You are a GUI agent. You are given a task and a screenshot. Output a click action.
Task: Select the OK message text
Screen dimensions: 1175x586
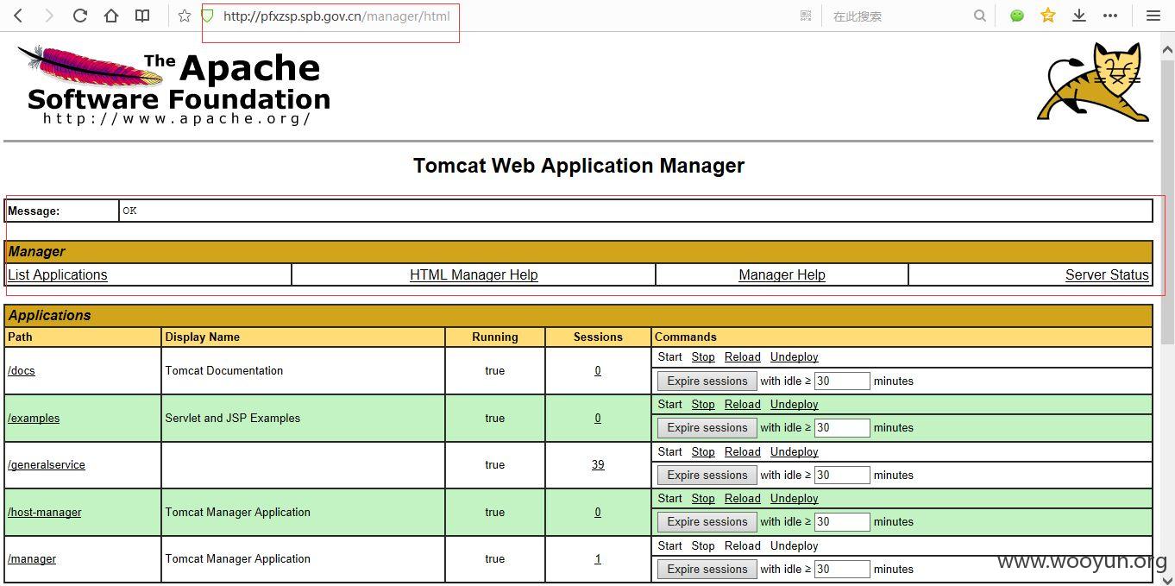coord(129,211)
